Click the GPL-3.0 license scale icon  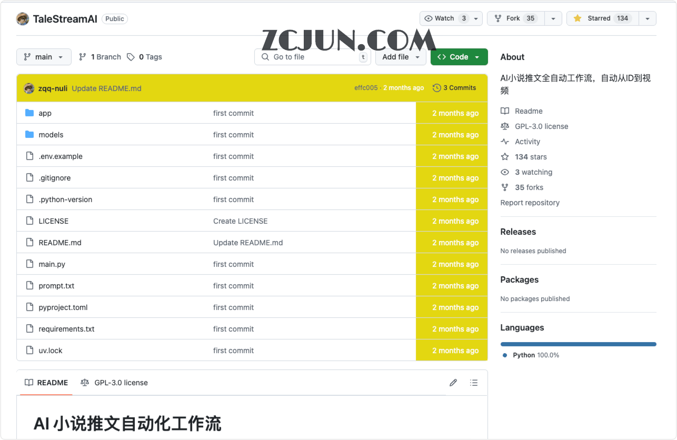point(504,126)
